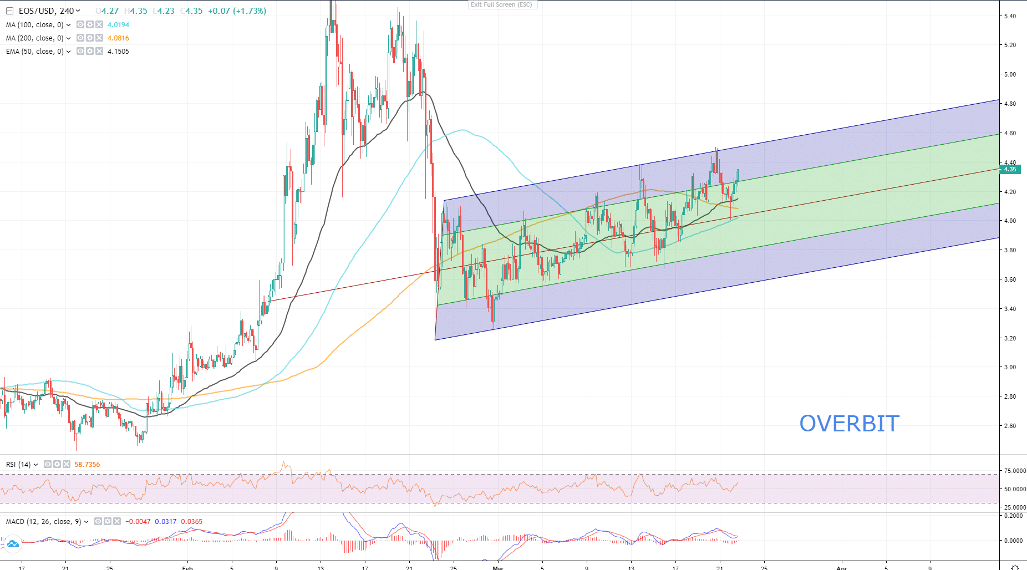
Task: Click the TradingView cloud logo icon
Action: [x=13, y=544]
